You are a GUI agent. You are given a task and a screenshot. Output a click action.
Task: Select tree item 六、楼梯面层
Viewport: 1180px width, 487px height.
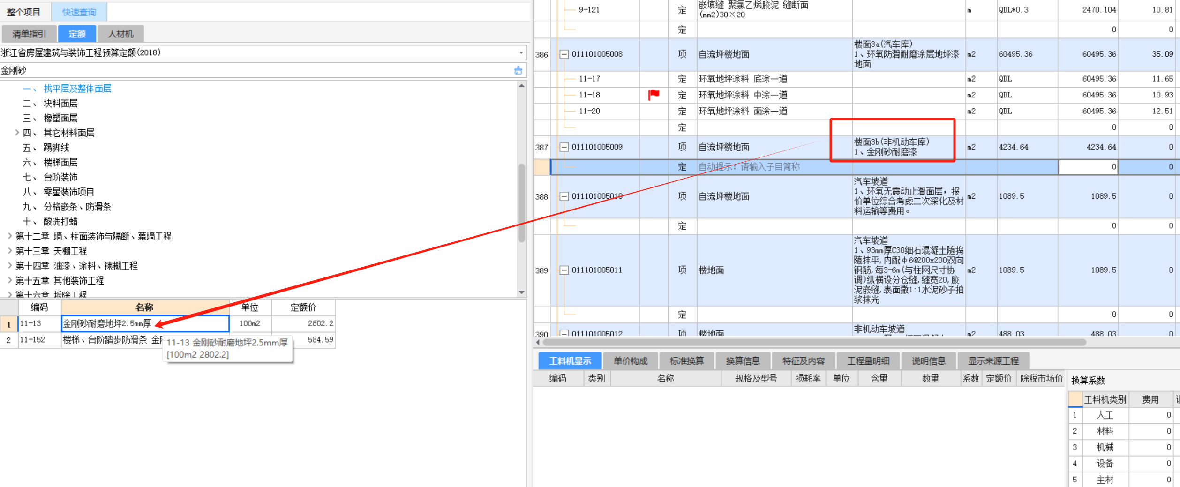pyautogui.click(x=50, y=162)
